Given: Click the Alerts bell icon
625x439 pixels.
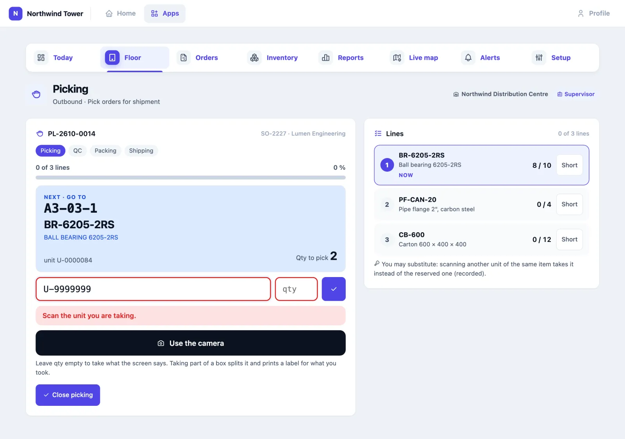Looking at the screenshot, I should coord(468,58).
